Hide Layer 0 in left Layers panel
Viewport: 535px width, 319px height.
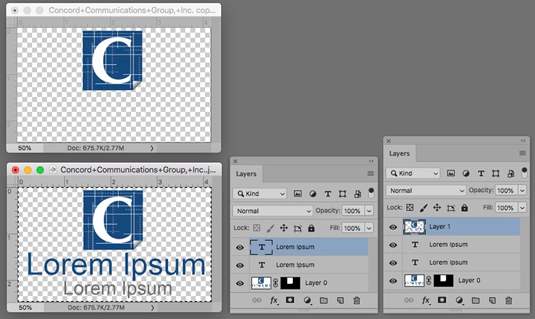click(240, 283)
